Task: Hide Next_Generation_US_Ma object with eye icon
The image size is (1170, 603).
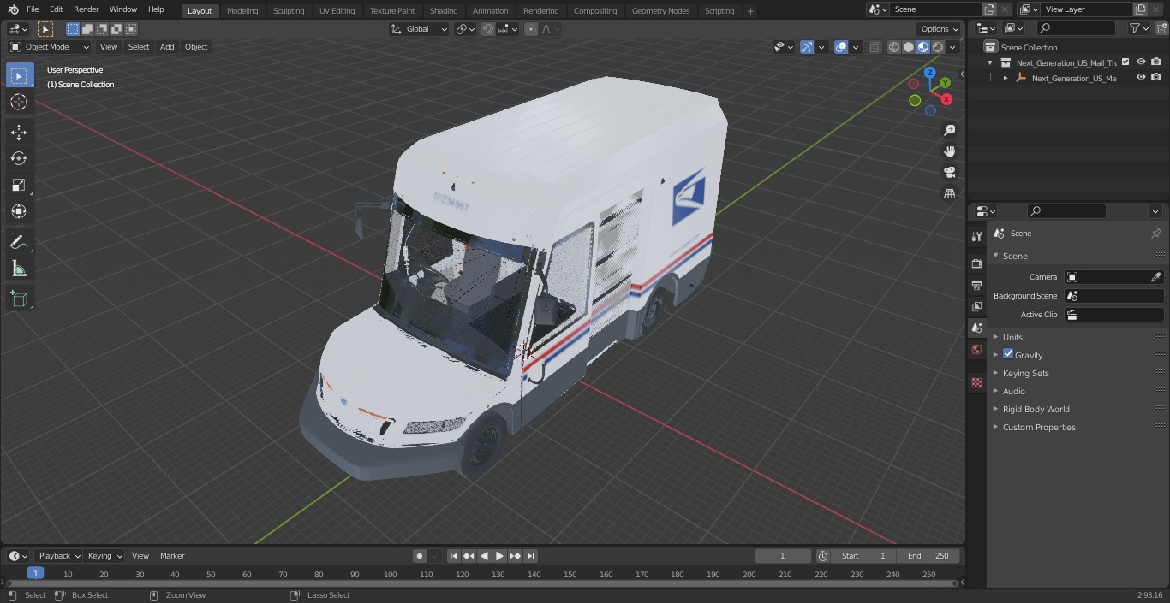Action: (1141, 78)
